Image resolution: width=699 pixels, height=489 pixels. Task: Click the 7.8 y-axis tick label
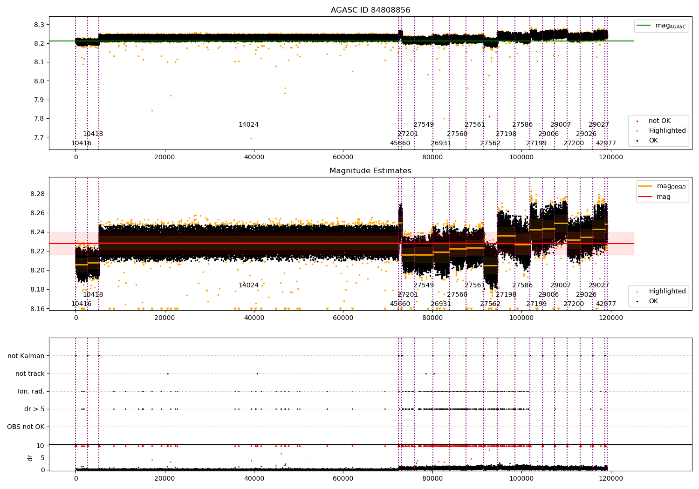pos(39,118)
